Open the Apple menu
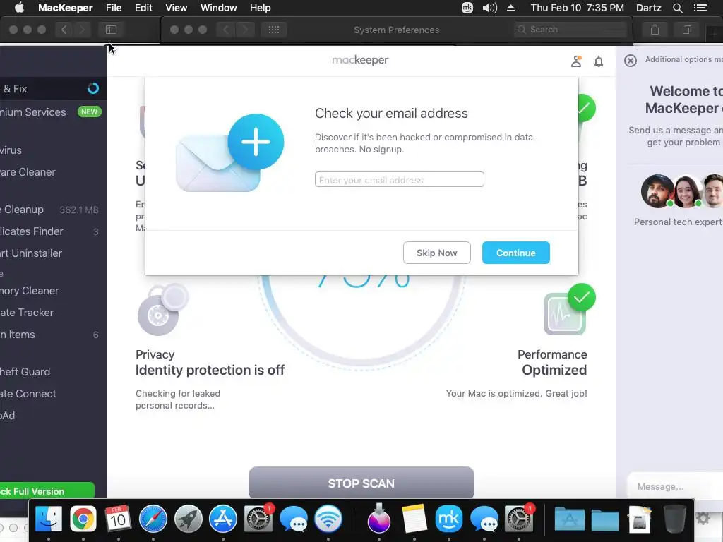 pyautogui.click(x=19, y=8)
